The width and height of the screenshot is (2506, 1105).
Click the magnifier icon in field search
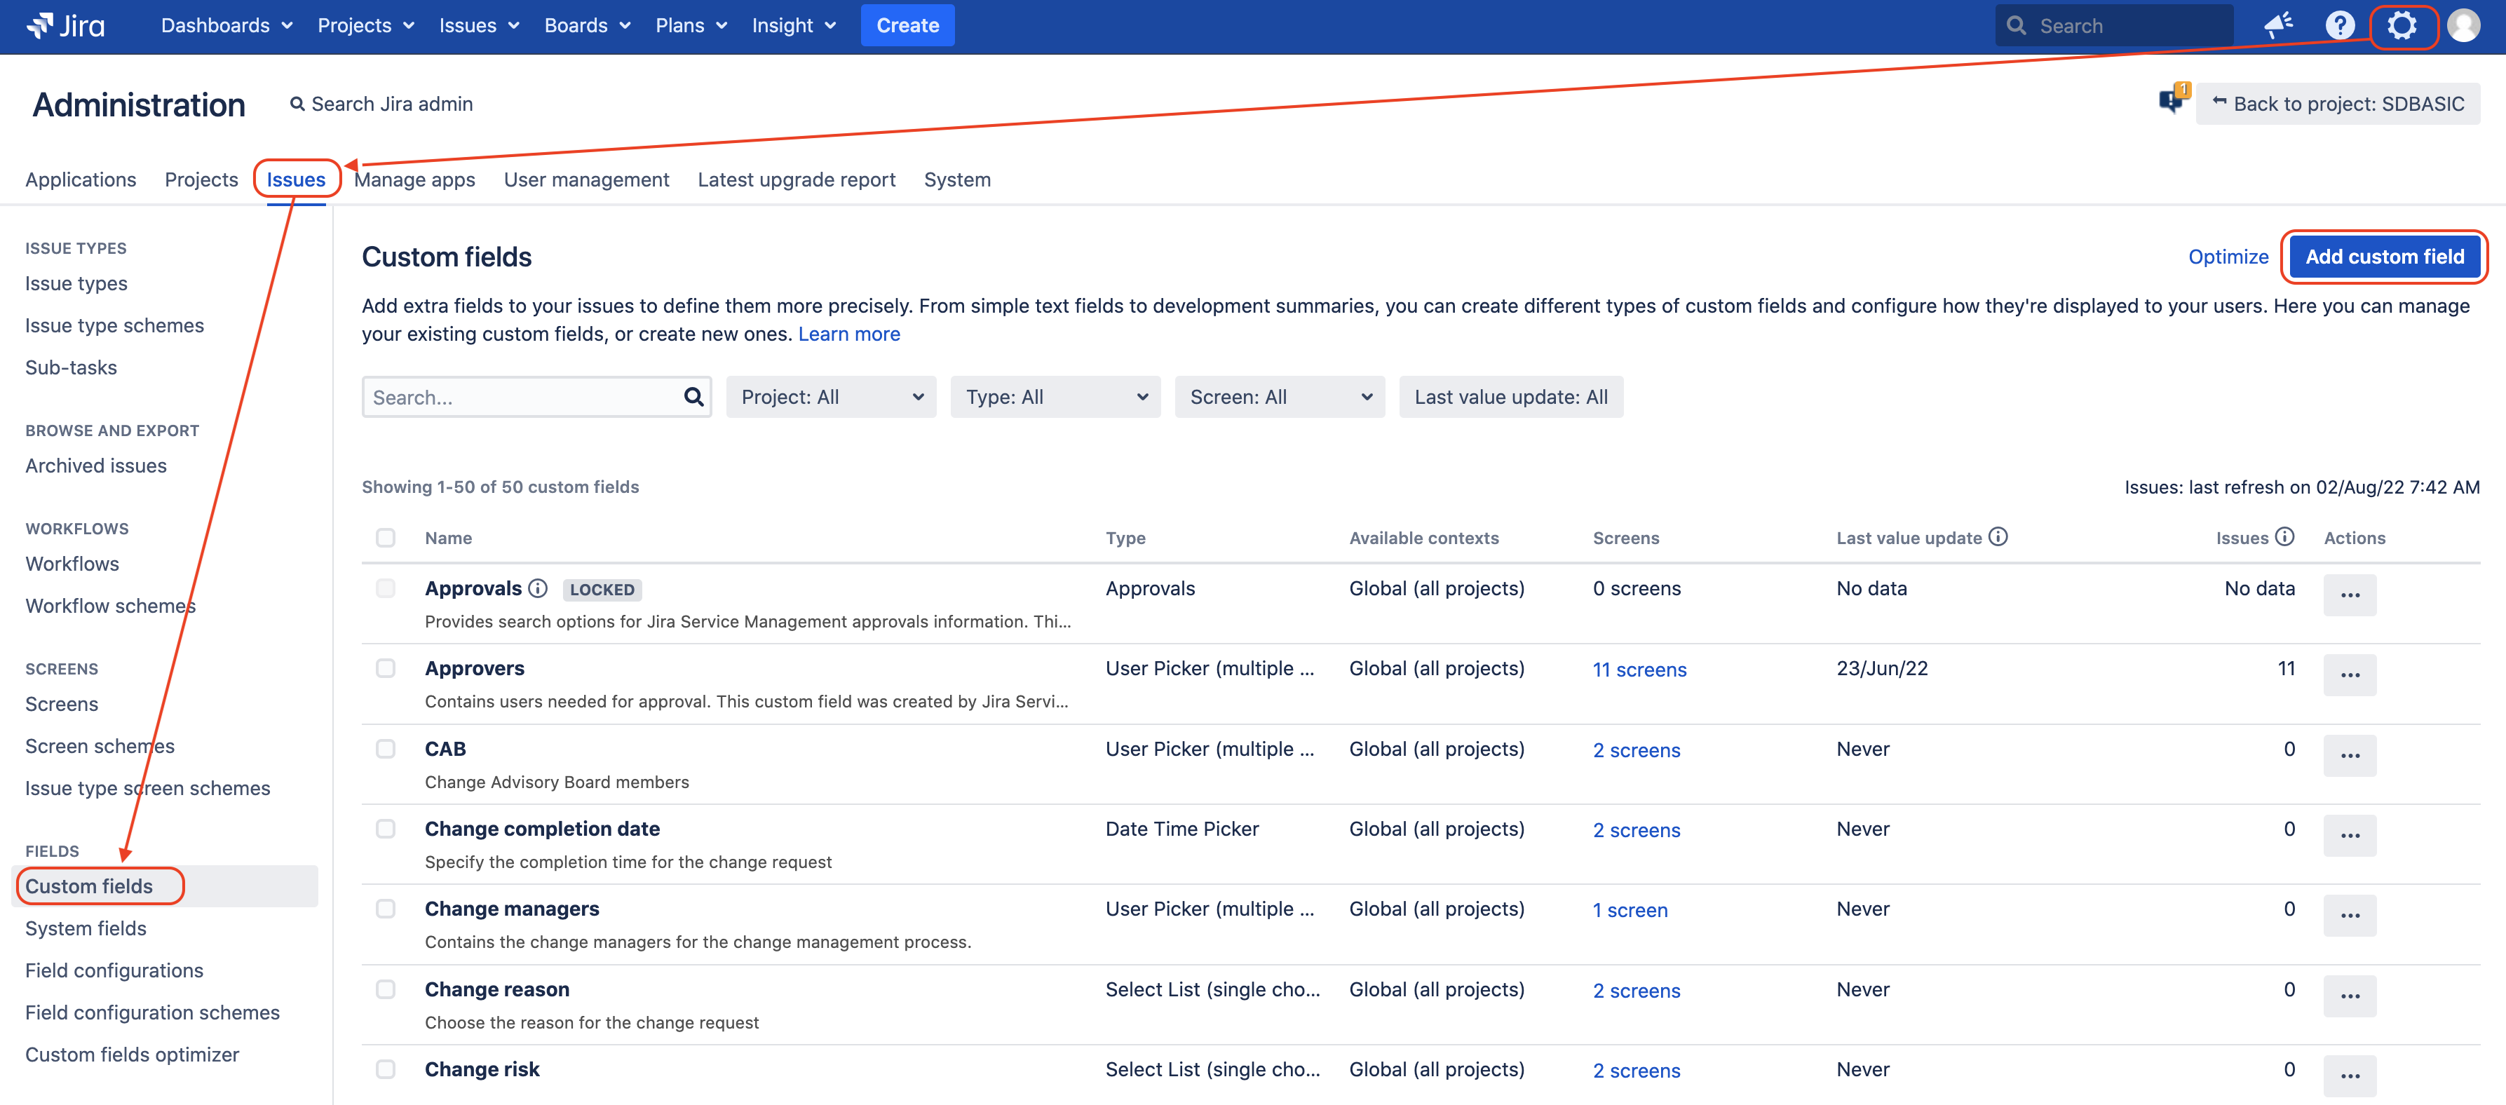[x=693, y=397]
